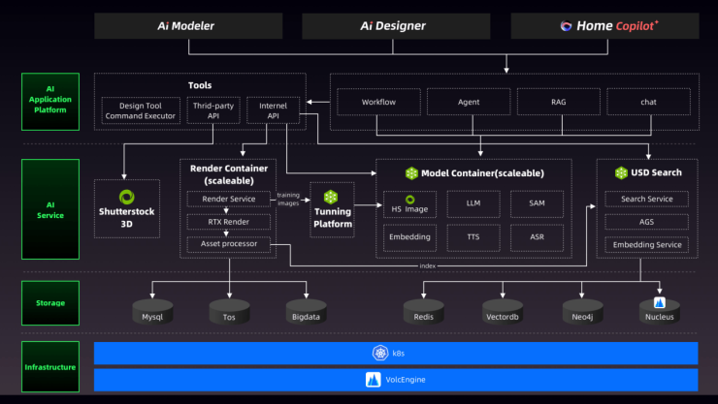
Task: Click the green AI Service layer label
Action: [x=50, y=209]
